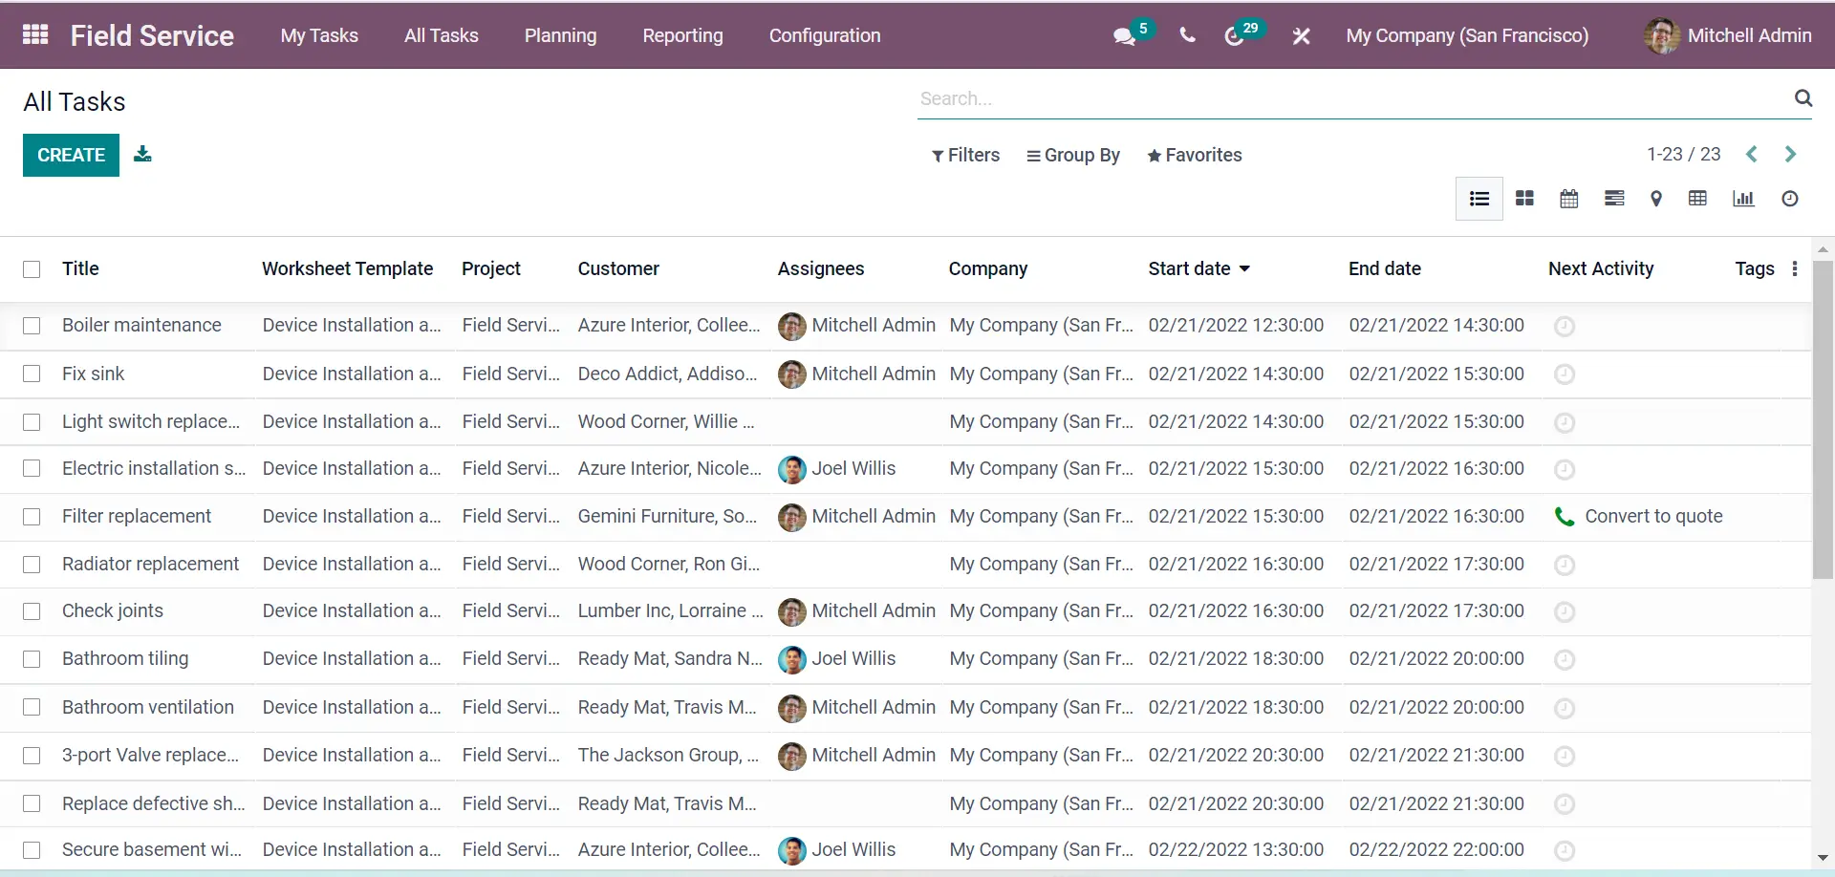The width and height of the screenshot is (1835, 877).
Task: Switch to graph view
Action: [1743, 199]
